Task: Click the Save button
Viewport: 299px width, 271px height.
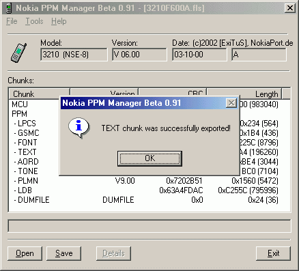Action: tap(63, 253)
